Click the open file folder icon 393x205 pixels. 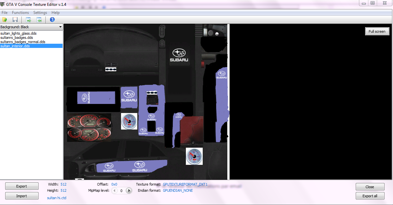click(5, 20)
